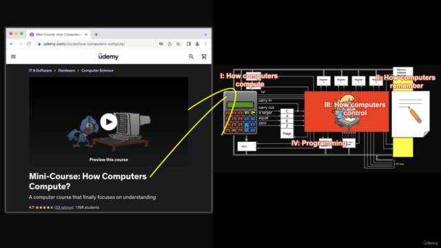
Task: Click the carry in label
Action: pos(265,101)
